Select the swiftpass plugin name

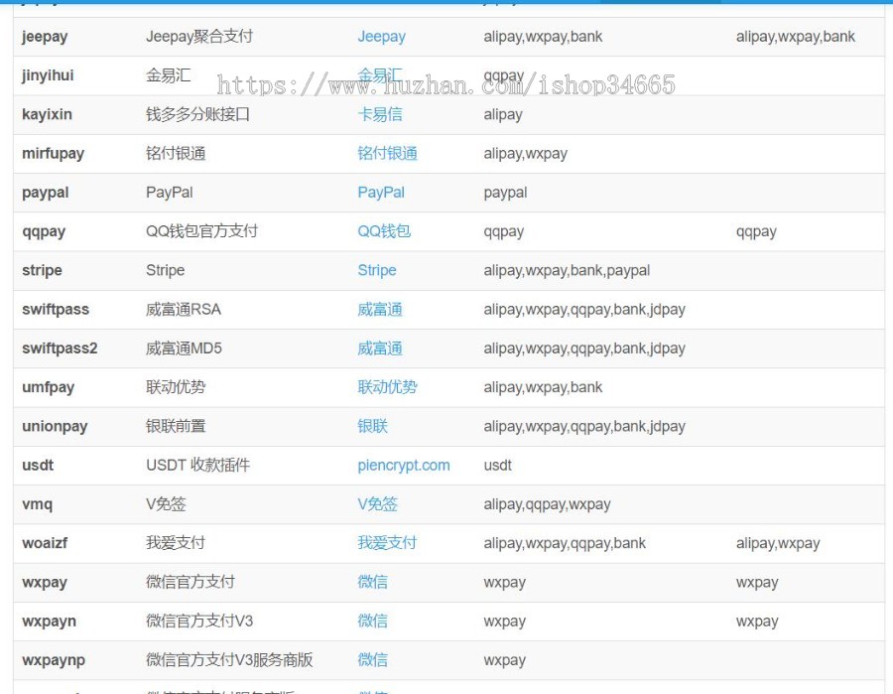[56, 310]
